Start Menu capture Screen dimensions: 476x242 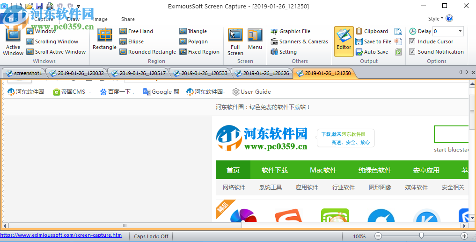[x=255, y=39]
